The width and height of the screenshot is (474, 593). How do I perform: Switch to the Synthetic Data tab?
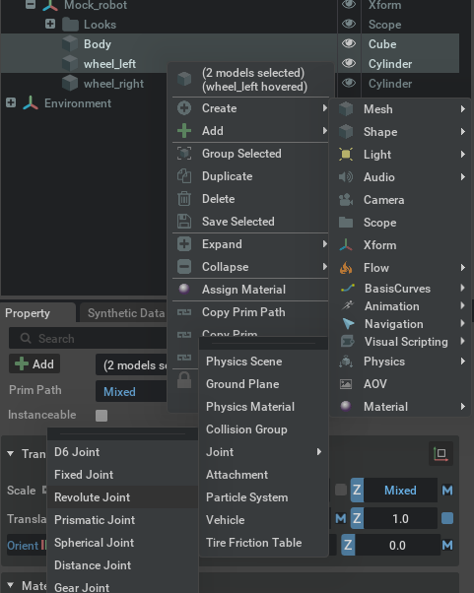(126, 313)
